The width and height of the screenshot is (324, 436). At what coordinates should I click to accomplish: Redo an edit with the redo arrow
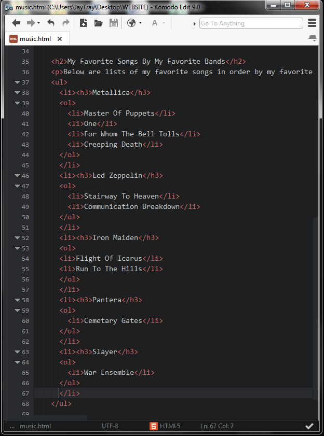(x=65, y=23)
